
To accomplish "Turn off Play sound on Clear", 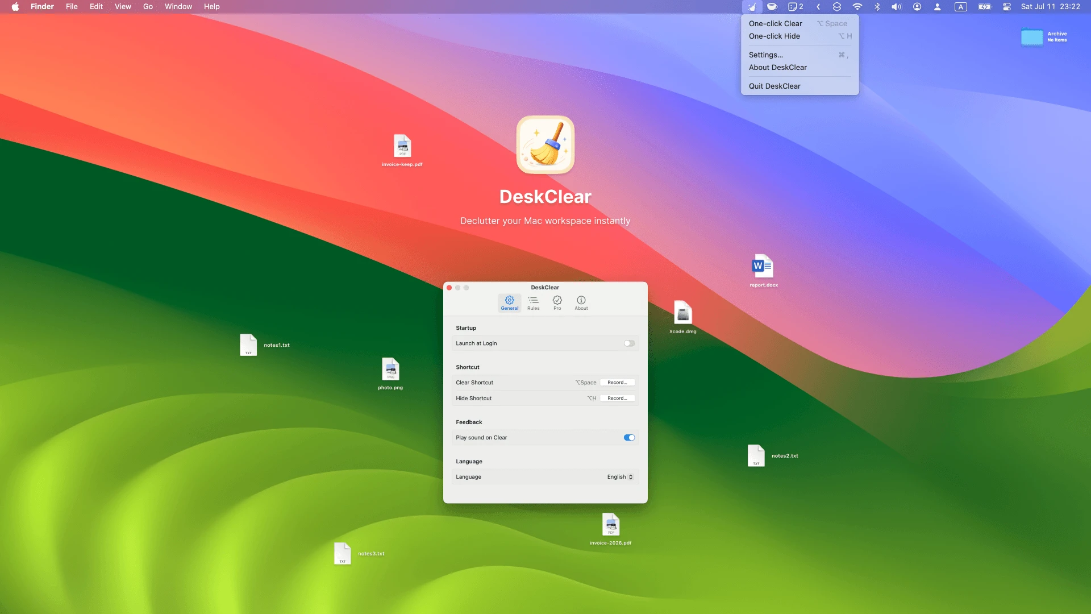I will 629,438.
